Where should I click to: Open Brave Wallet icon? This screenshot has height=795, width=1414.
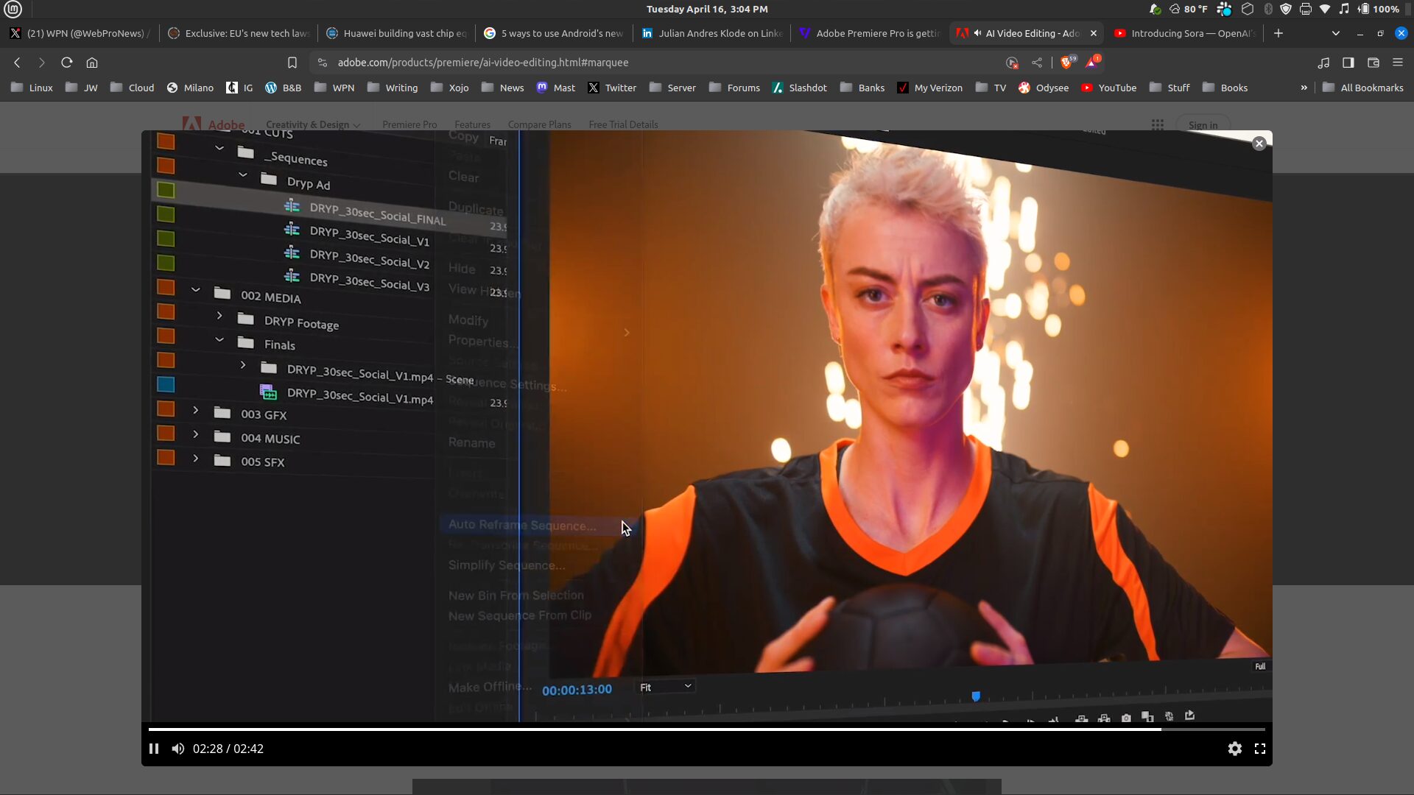click(x=1373, y=63)
